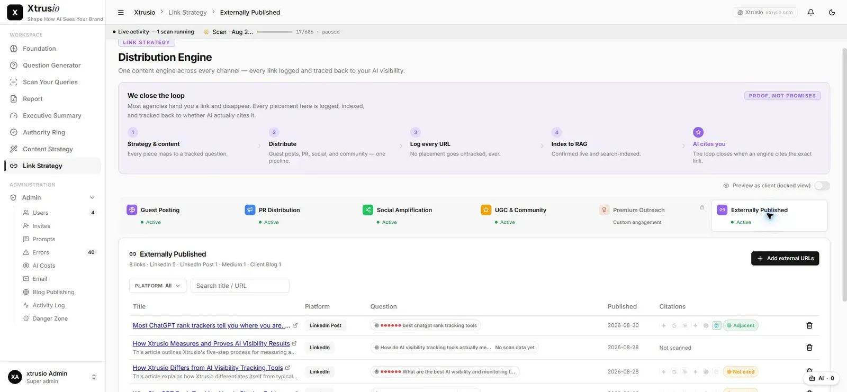Click best chatgpt rank tracking tools question
The height and width of the screenshot is (392, 847).
[426, 325]
